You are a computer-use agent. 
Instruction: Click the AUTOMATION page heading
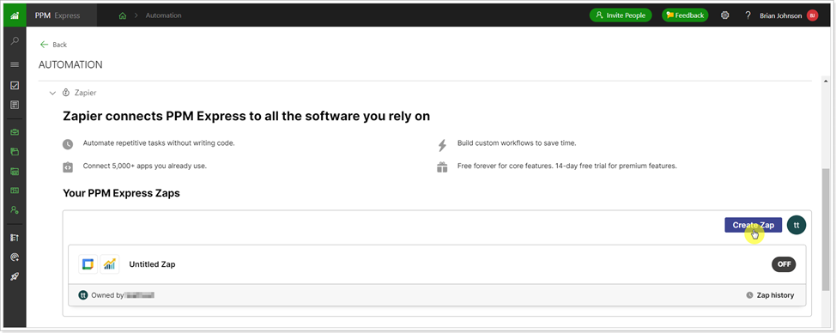(70, 65)
